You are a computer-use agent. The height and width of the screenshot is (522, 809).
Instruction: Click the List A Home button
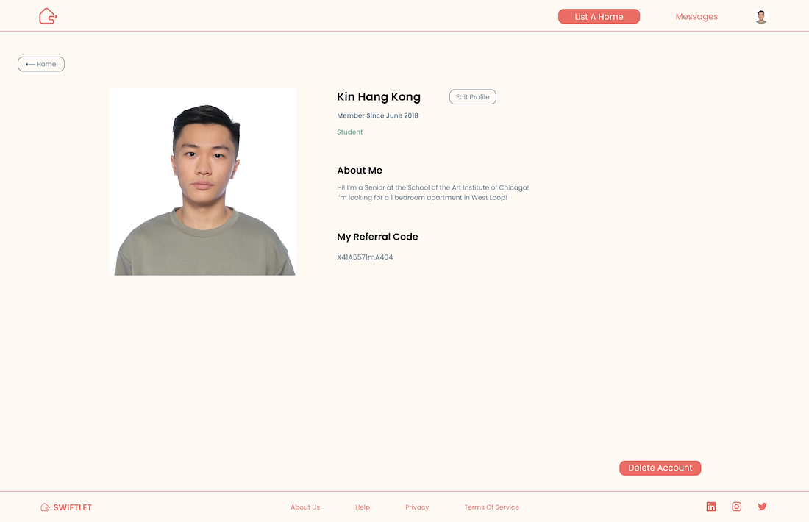point(599,16)
